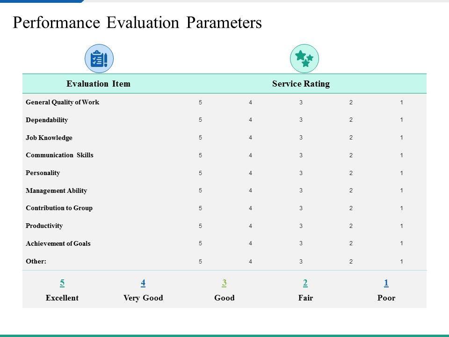The width and height of the screenshot is (449, 337).
Task: Select the Poor legend label
Action: 386,298
